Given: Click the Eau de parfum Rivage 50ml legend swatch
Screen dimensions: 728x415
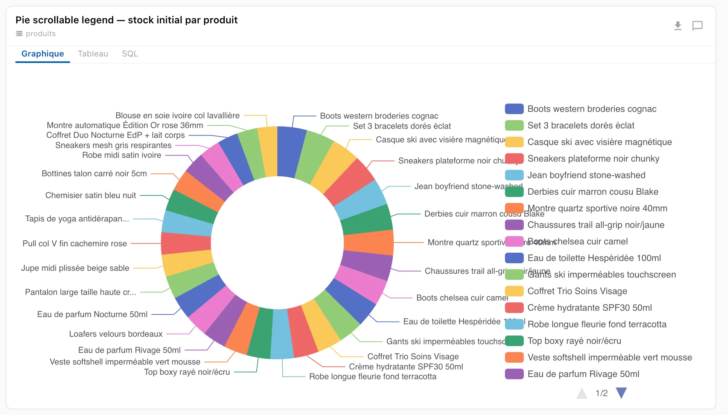Looking at the screenshot, I should coord(514,374).
